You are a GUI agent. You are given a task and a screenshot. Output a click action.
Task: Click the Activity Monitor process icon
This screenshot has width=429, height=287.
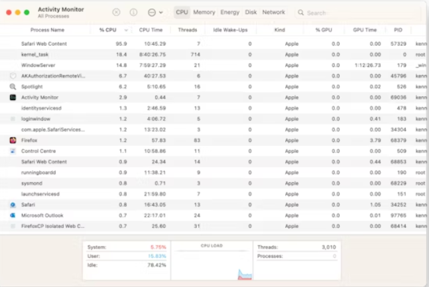pos(13,97)
